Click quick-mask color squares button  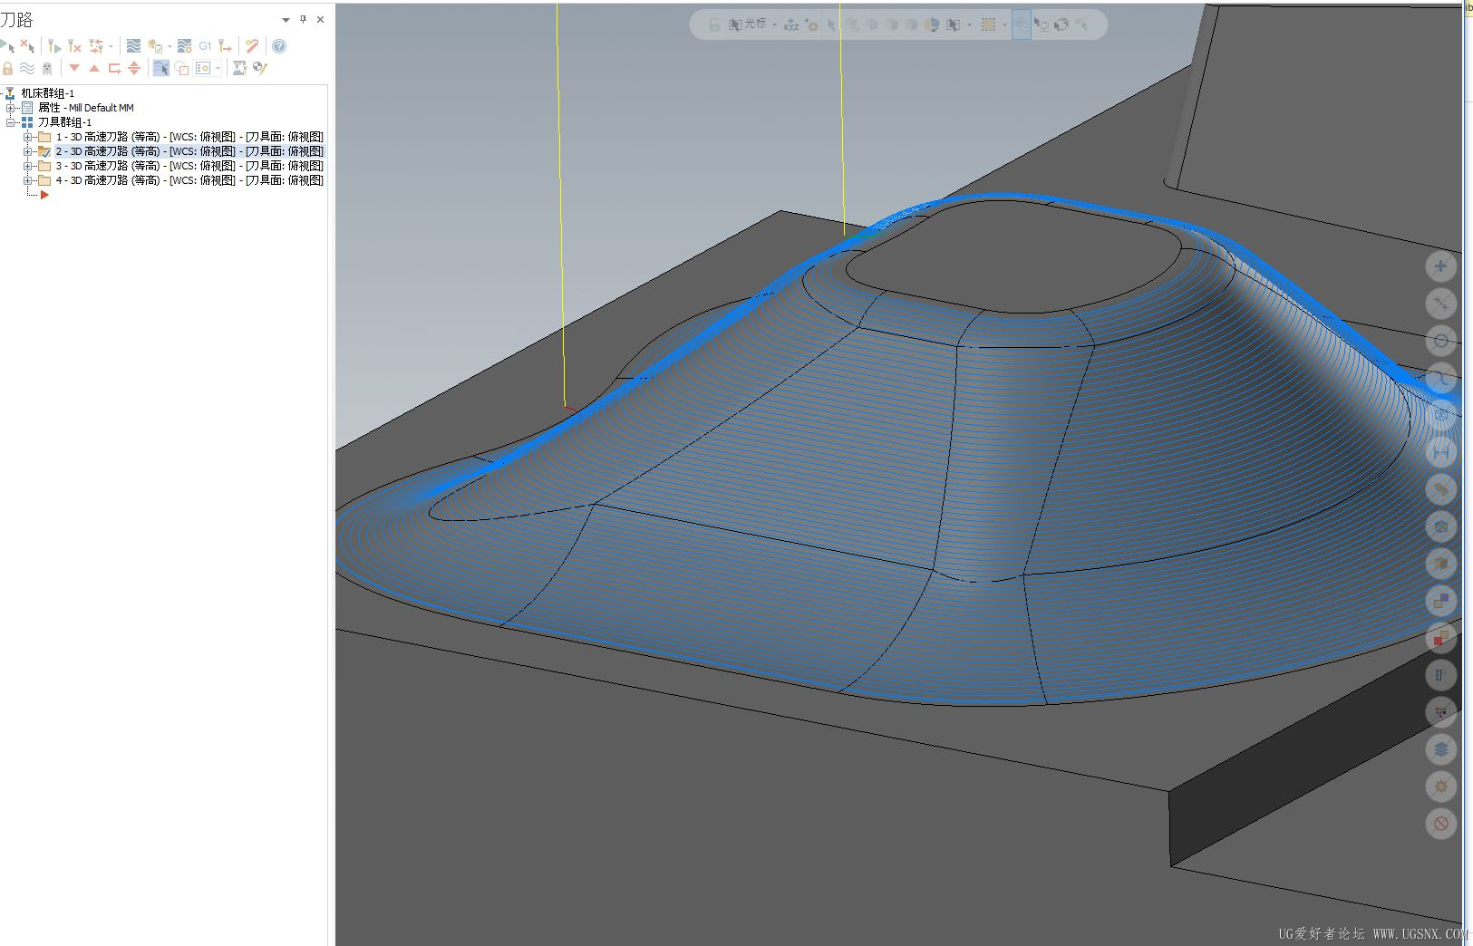pyautogui.click(x=1440, y=712)
